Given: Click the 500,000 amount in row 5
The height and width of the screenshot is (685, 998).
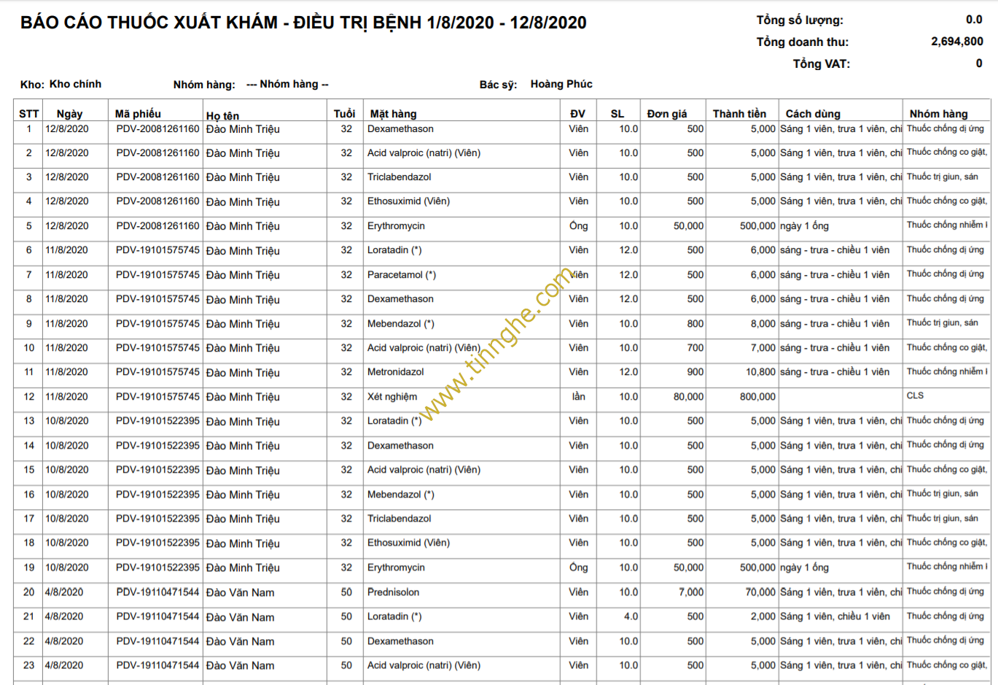Looking at the screenshot, I should pos(757,226).
